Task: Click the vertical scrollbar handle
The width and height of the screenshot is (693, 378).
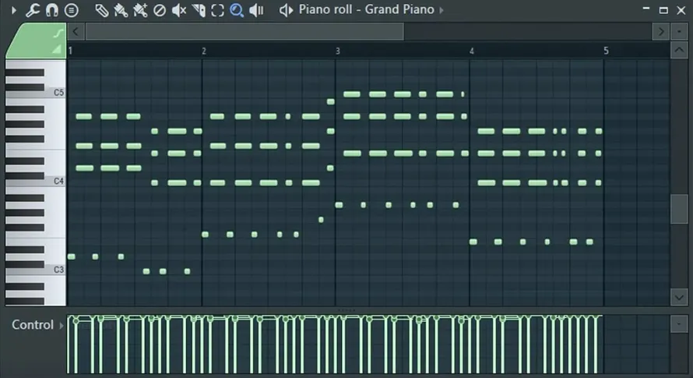Action: 679,209
